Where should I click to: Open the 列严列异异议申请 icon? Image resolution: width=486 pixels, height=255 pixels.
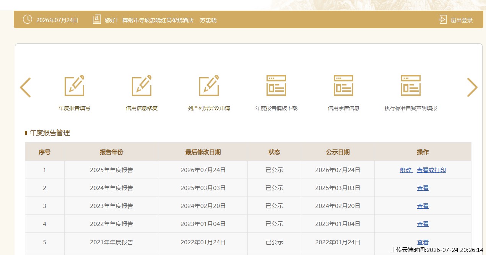(x=209, y=86)
